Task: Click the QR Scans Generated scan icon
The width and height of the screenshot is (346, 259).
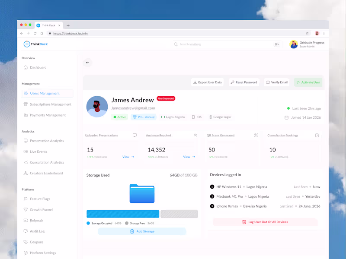Action: click(256, 135)
